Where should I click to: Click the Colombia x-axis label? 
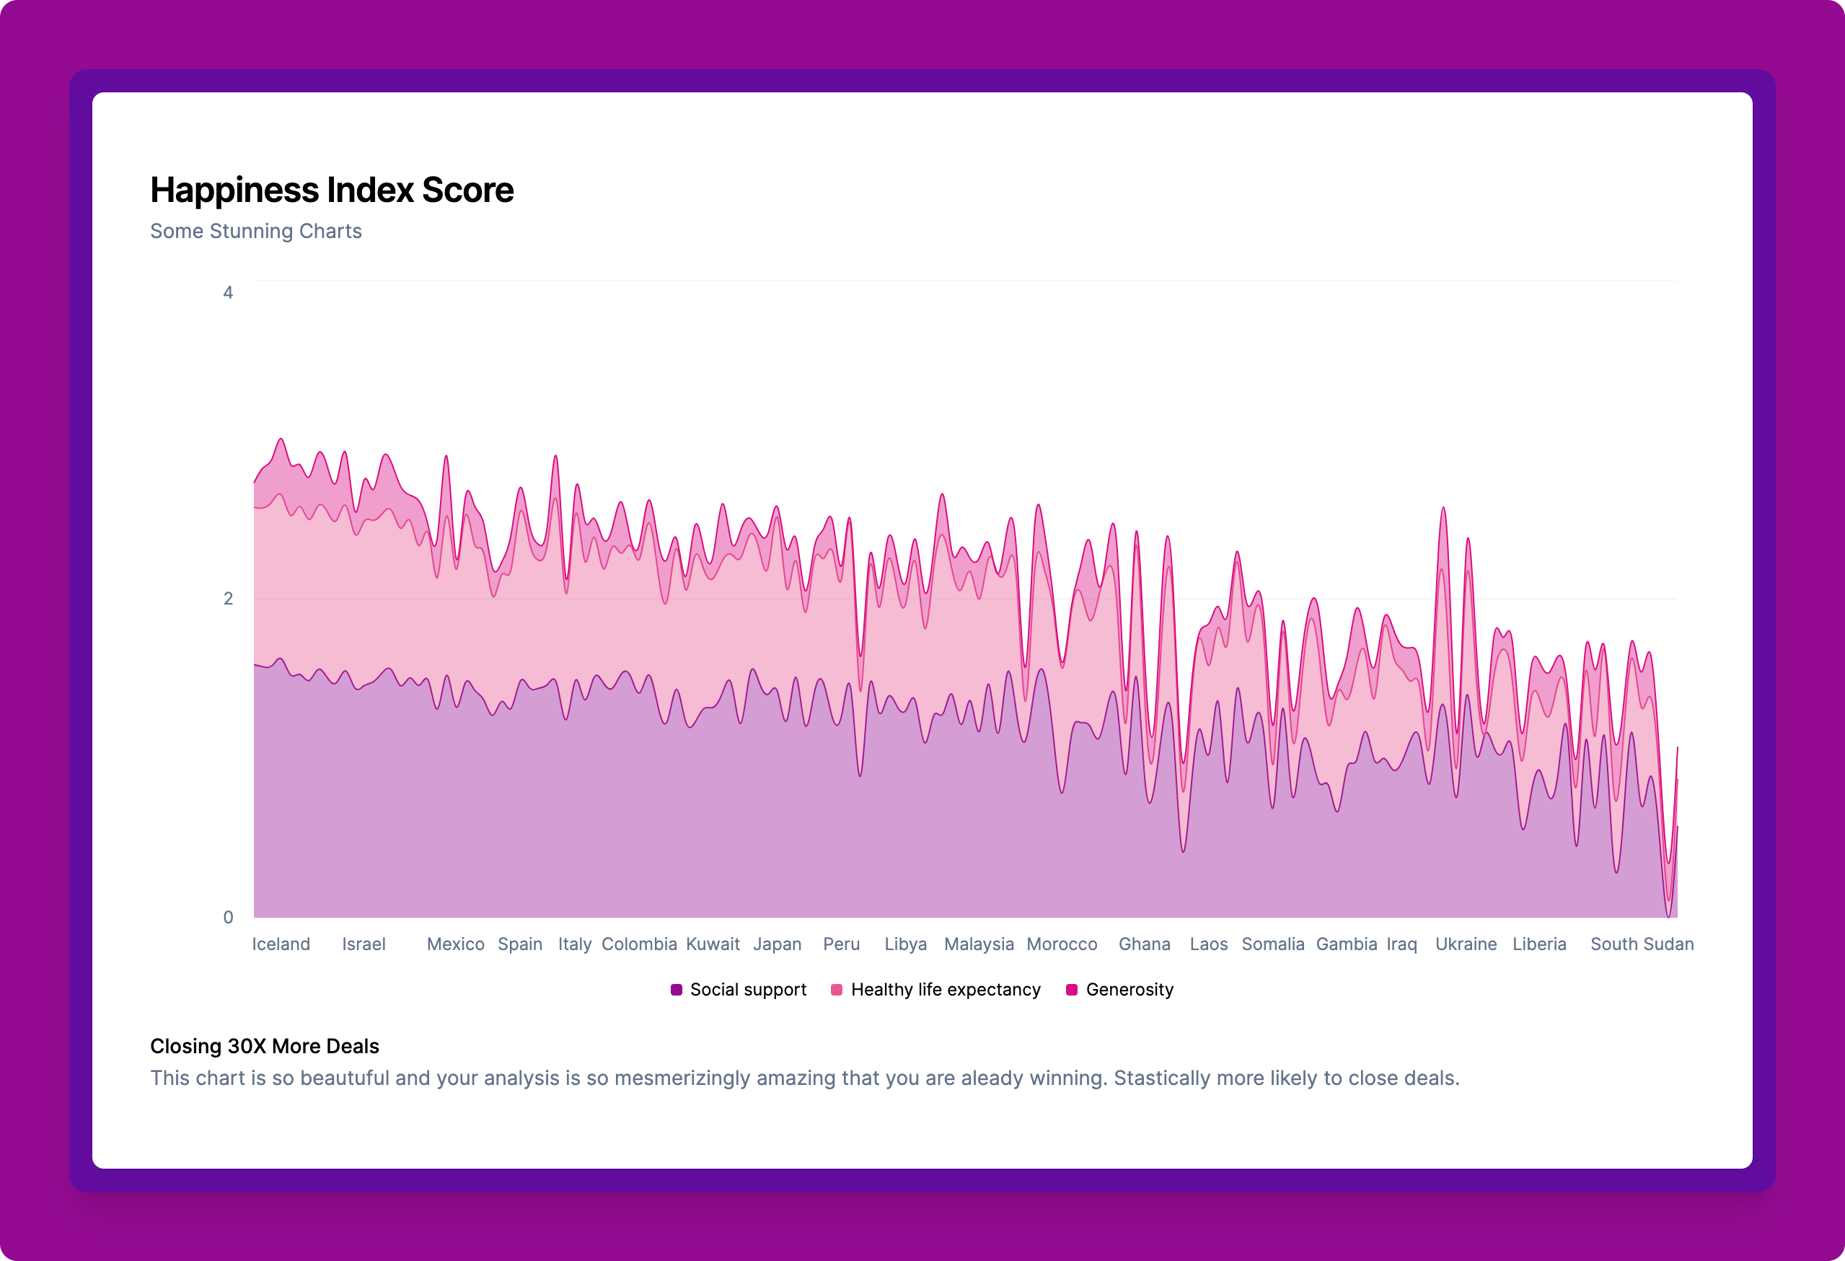tap(639, 944)
